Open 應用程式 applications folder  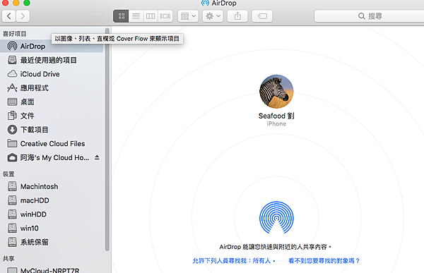point(52,87)
